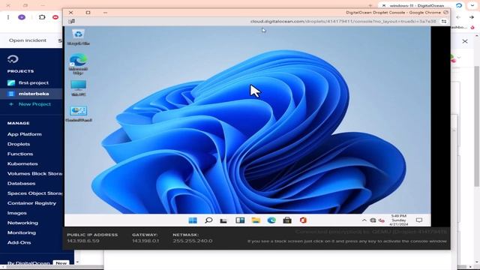The image size is (480, 270).
Task: Open Kubernetes in the Manage menu
Action: click(22, 163)
